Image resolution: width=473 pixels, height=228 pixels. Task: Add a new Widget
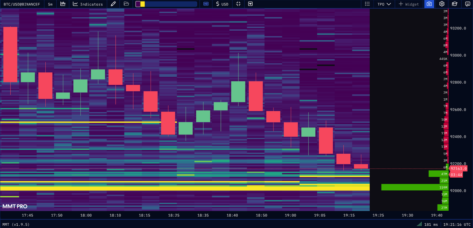409,4
